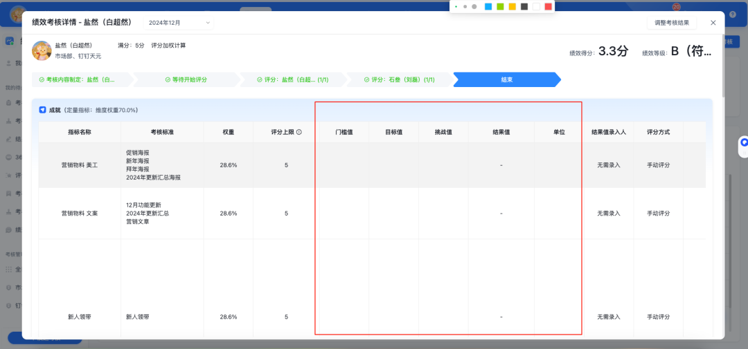The image size is (748, 349).
Task: Select the 结束 step in progress bar
Action: pyautogui.click(x=506, y=79)
